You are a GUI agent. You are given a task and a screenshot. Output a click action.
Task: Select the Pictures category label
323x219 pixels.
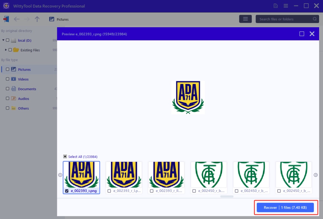coord(24,69)
